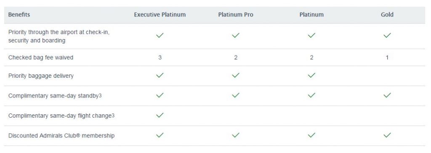Click Platinum Pro Admirals Club membership checkmark
Image resolution: width=431 pixels, height=153 pixels.
click(x=236, y=135)
